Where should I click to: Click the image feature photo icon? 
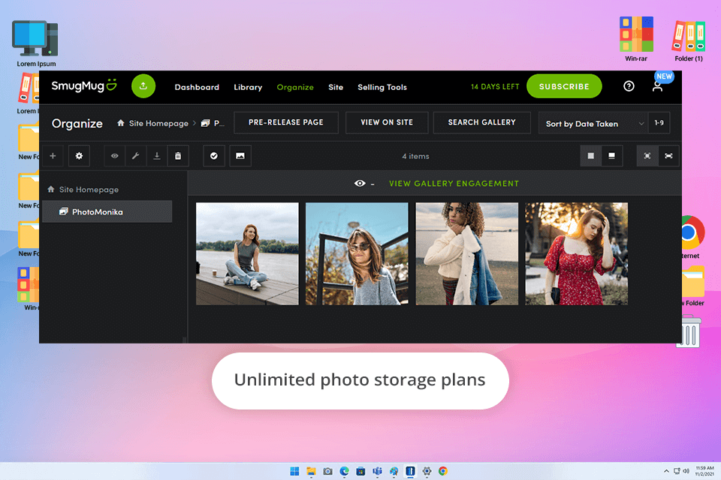(x=240, y=156)
